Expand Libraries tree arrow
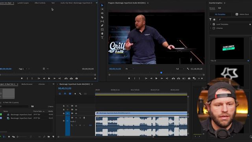The height and width of the screenshot is (142, 252). pos(211,28)
